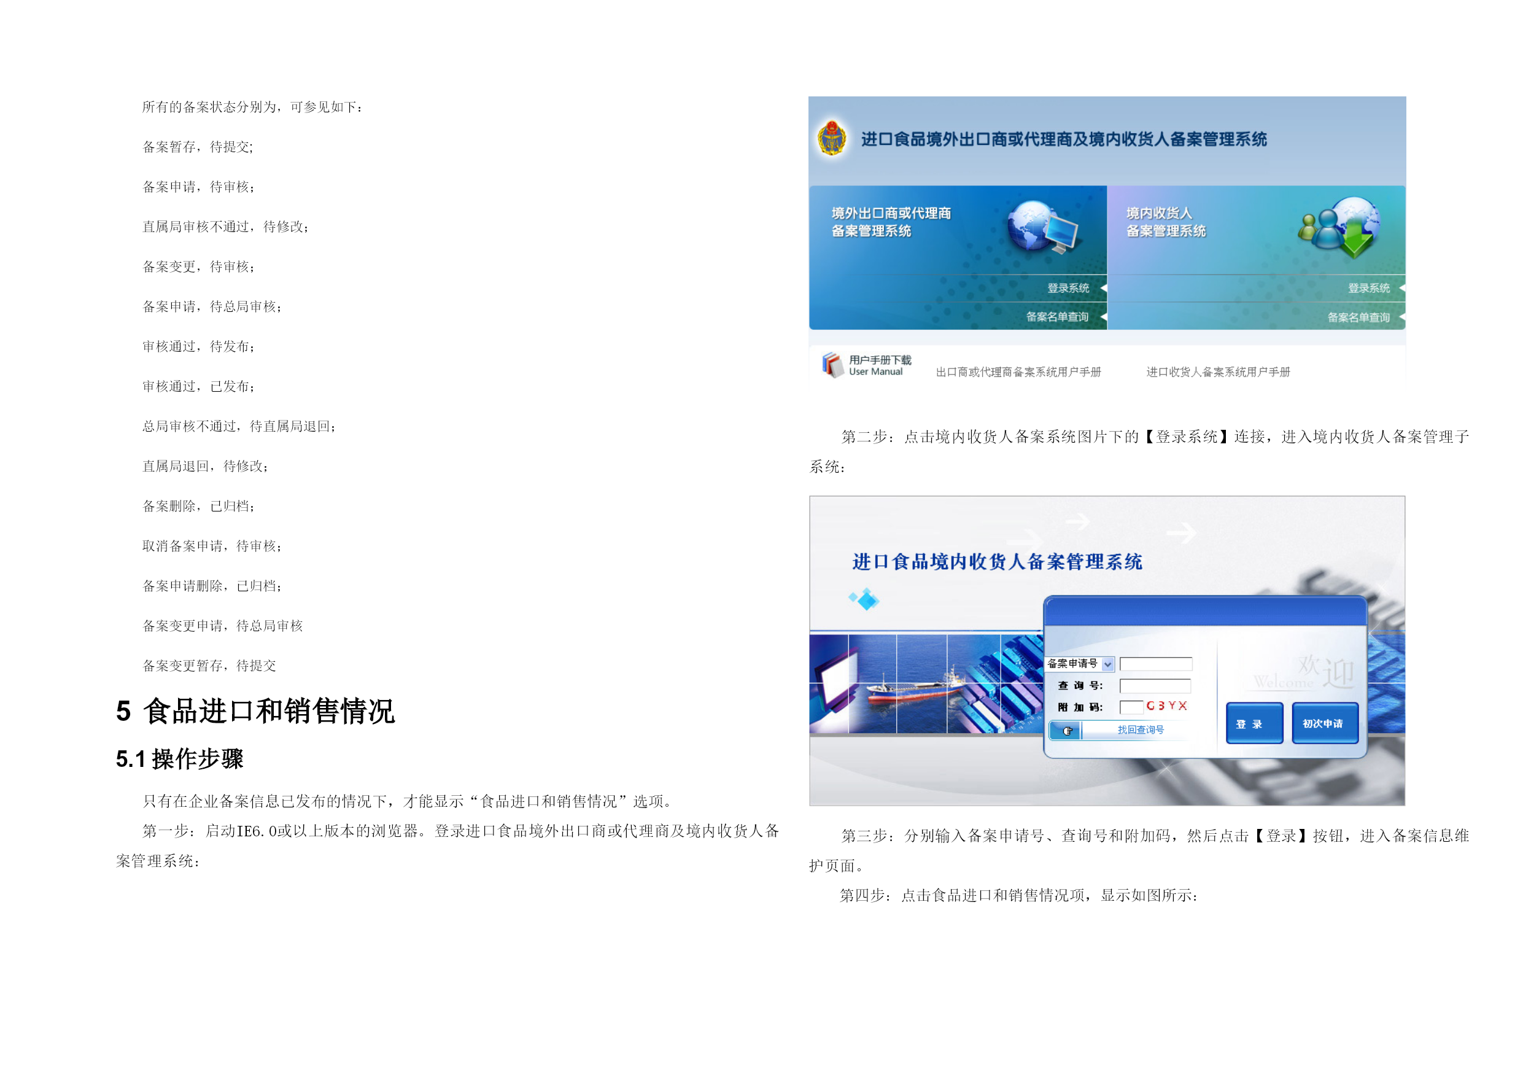This screenshot has width=1523, height=1077.
Task: Click the customs emblem logo in the header
Action: click(x=832, y=138)
